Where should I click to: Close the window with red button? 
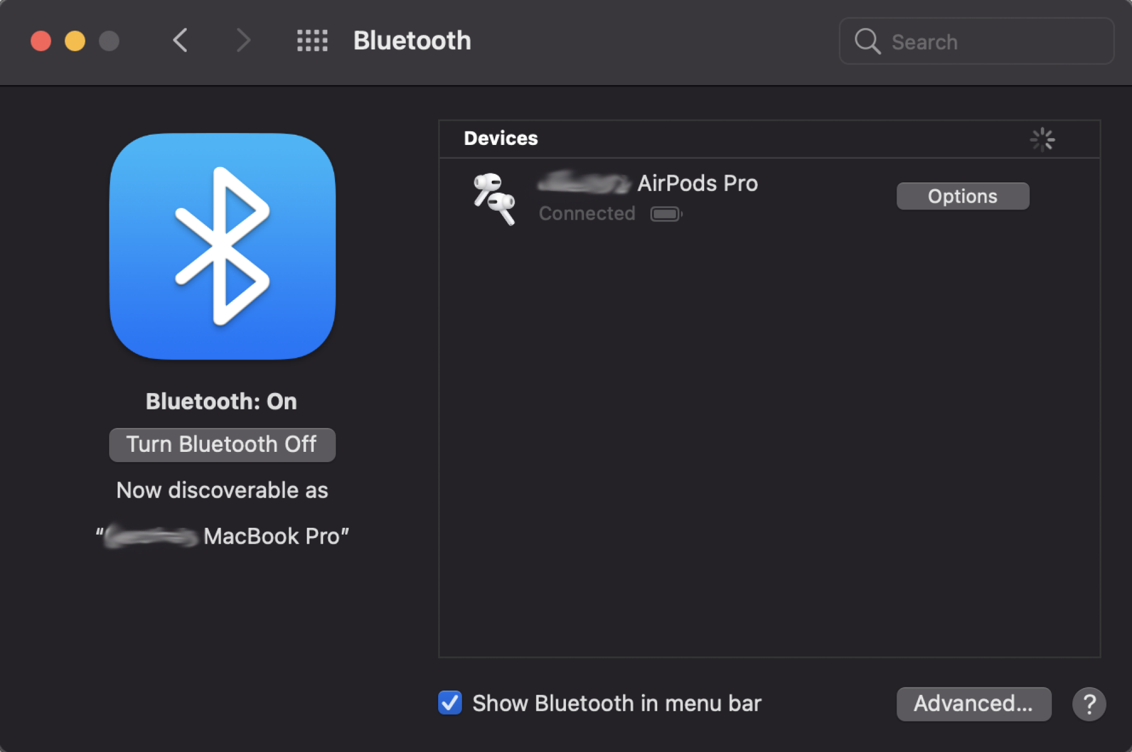[x=41, y=41]
